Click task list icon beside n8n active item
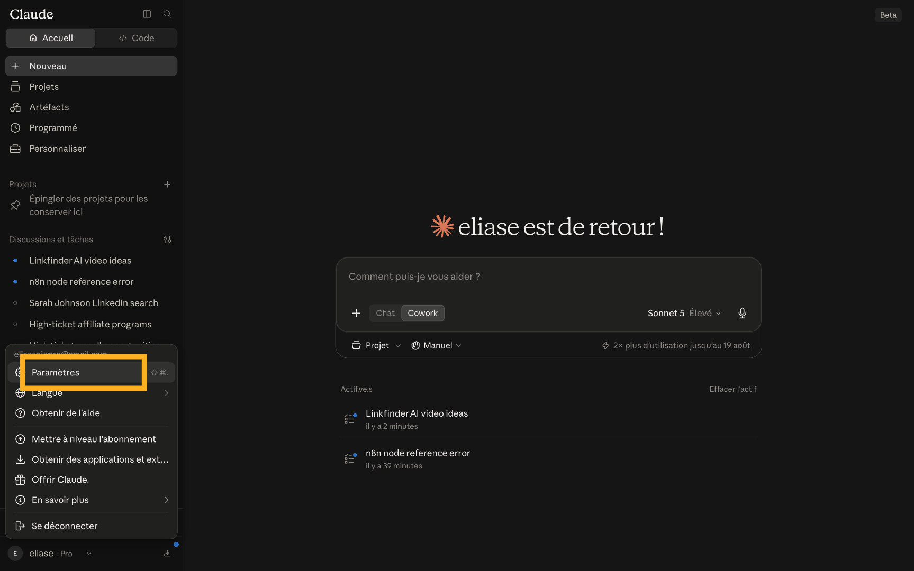 tap(350, 458)
